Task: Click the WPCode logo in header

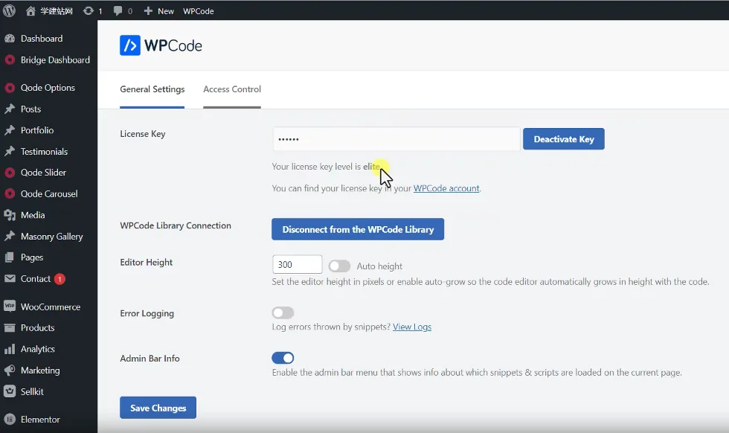Action: click(x=161, y=45)
